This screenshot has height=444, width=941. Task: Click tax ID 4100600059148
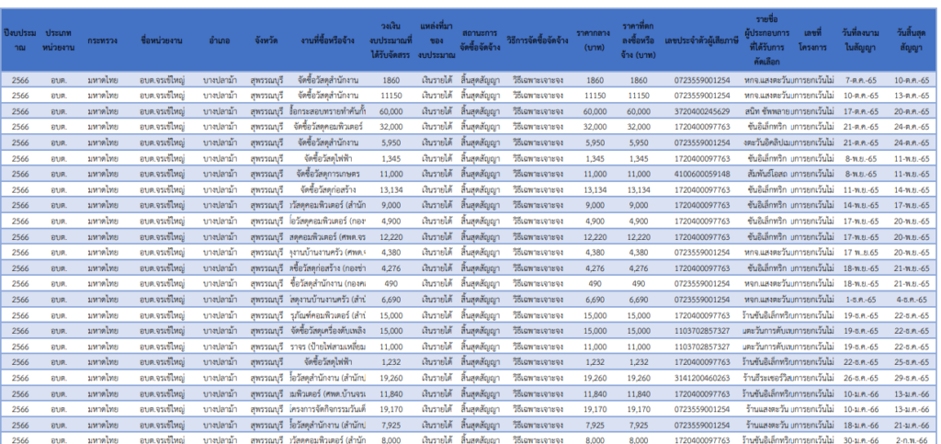tap(702, 174)
